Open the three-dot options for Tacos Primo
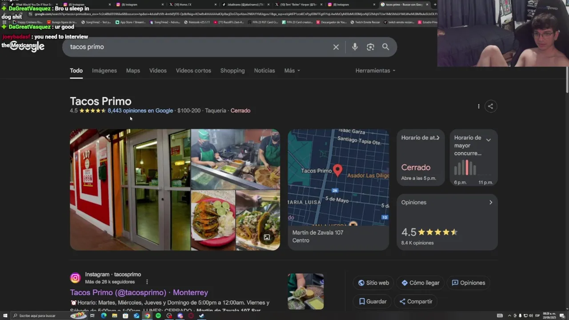569x320 pixels. point(478,106)
